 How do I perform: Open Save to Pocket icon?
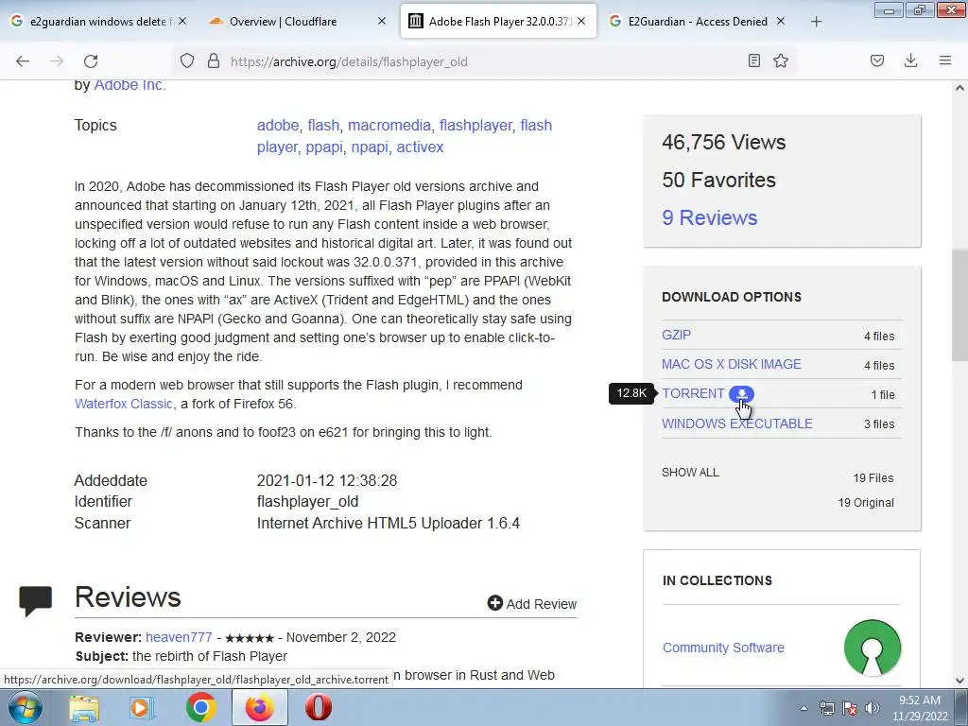point(876,60)
